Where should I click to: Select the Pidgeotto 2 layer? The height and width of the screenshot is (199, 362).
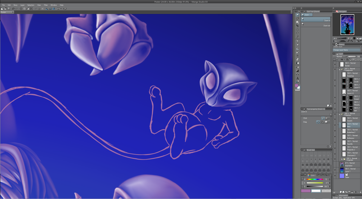coord(350,148)
